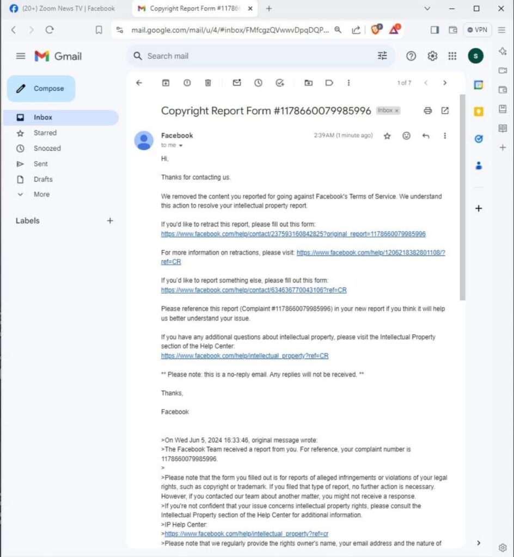
Task: Show advanced search options
Action: [382, 56]
